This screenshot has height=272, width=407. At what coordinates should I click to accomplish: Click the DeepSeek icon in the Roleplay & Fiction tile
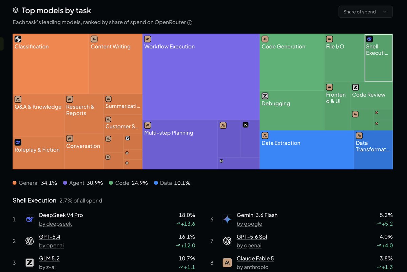[18, 142]
